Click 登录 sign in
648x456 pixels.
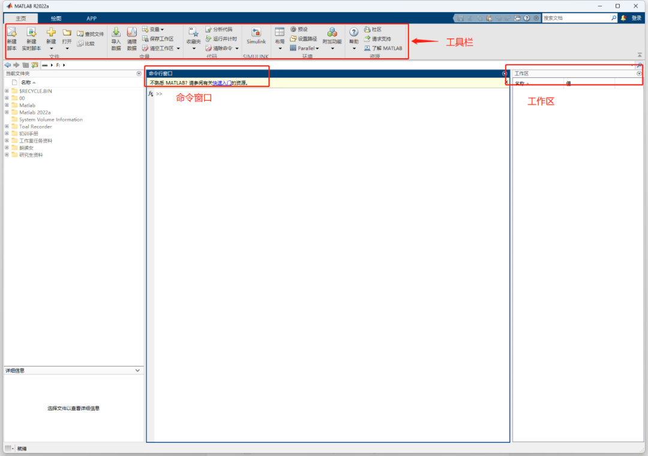637,18
